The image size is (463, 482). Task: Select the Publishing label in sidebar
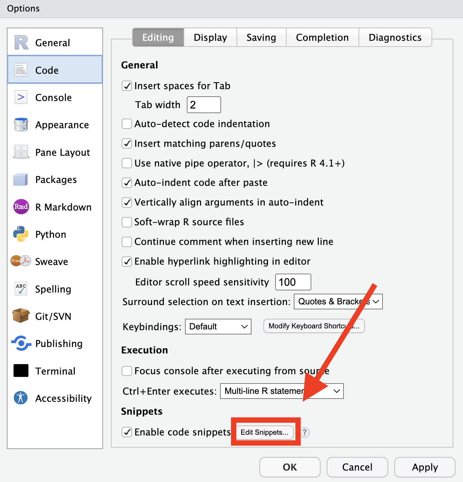59,344
